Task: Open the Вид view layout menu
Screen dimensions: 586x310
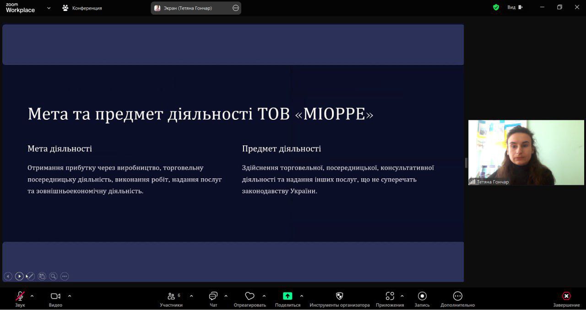Action: coord(514,7)
